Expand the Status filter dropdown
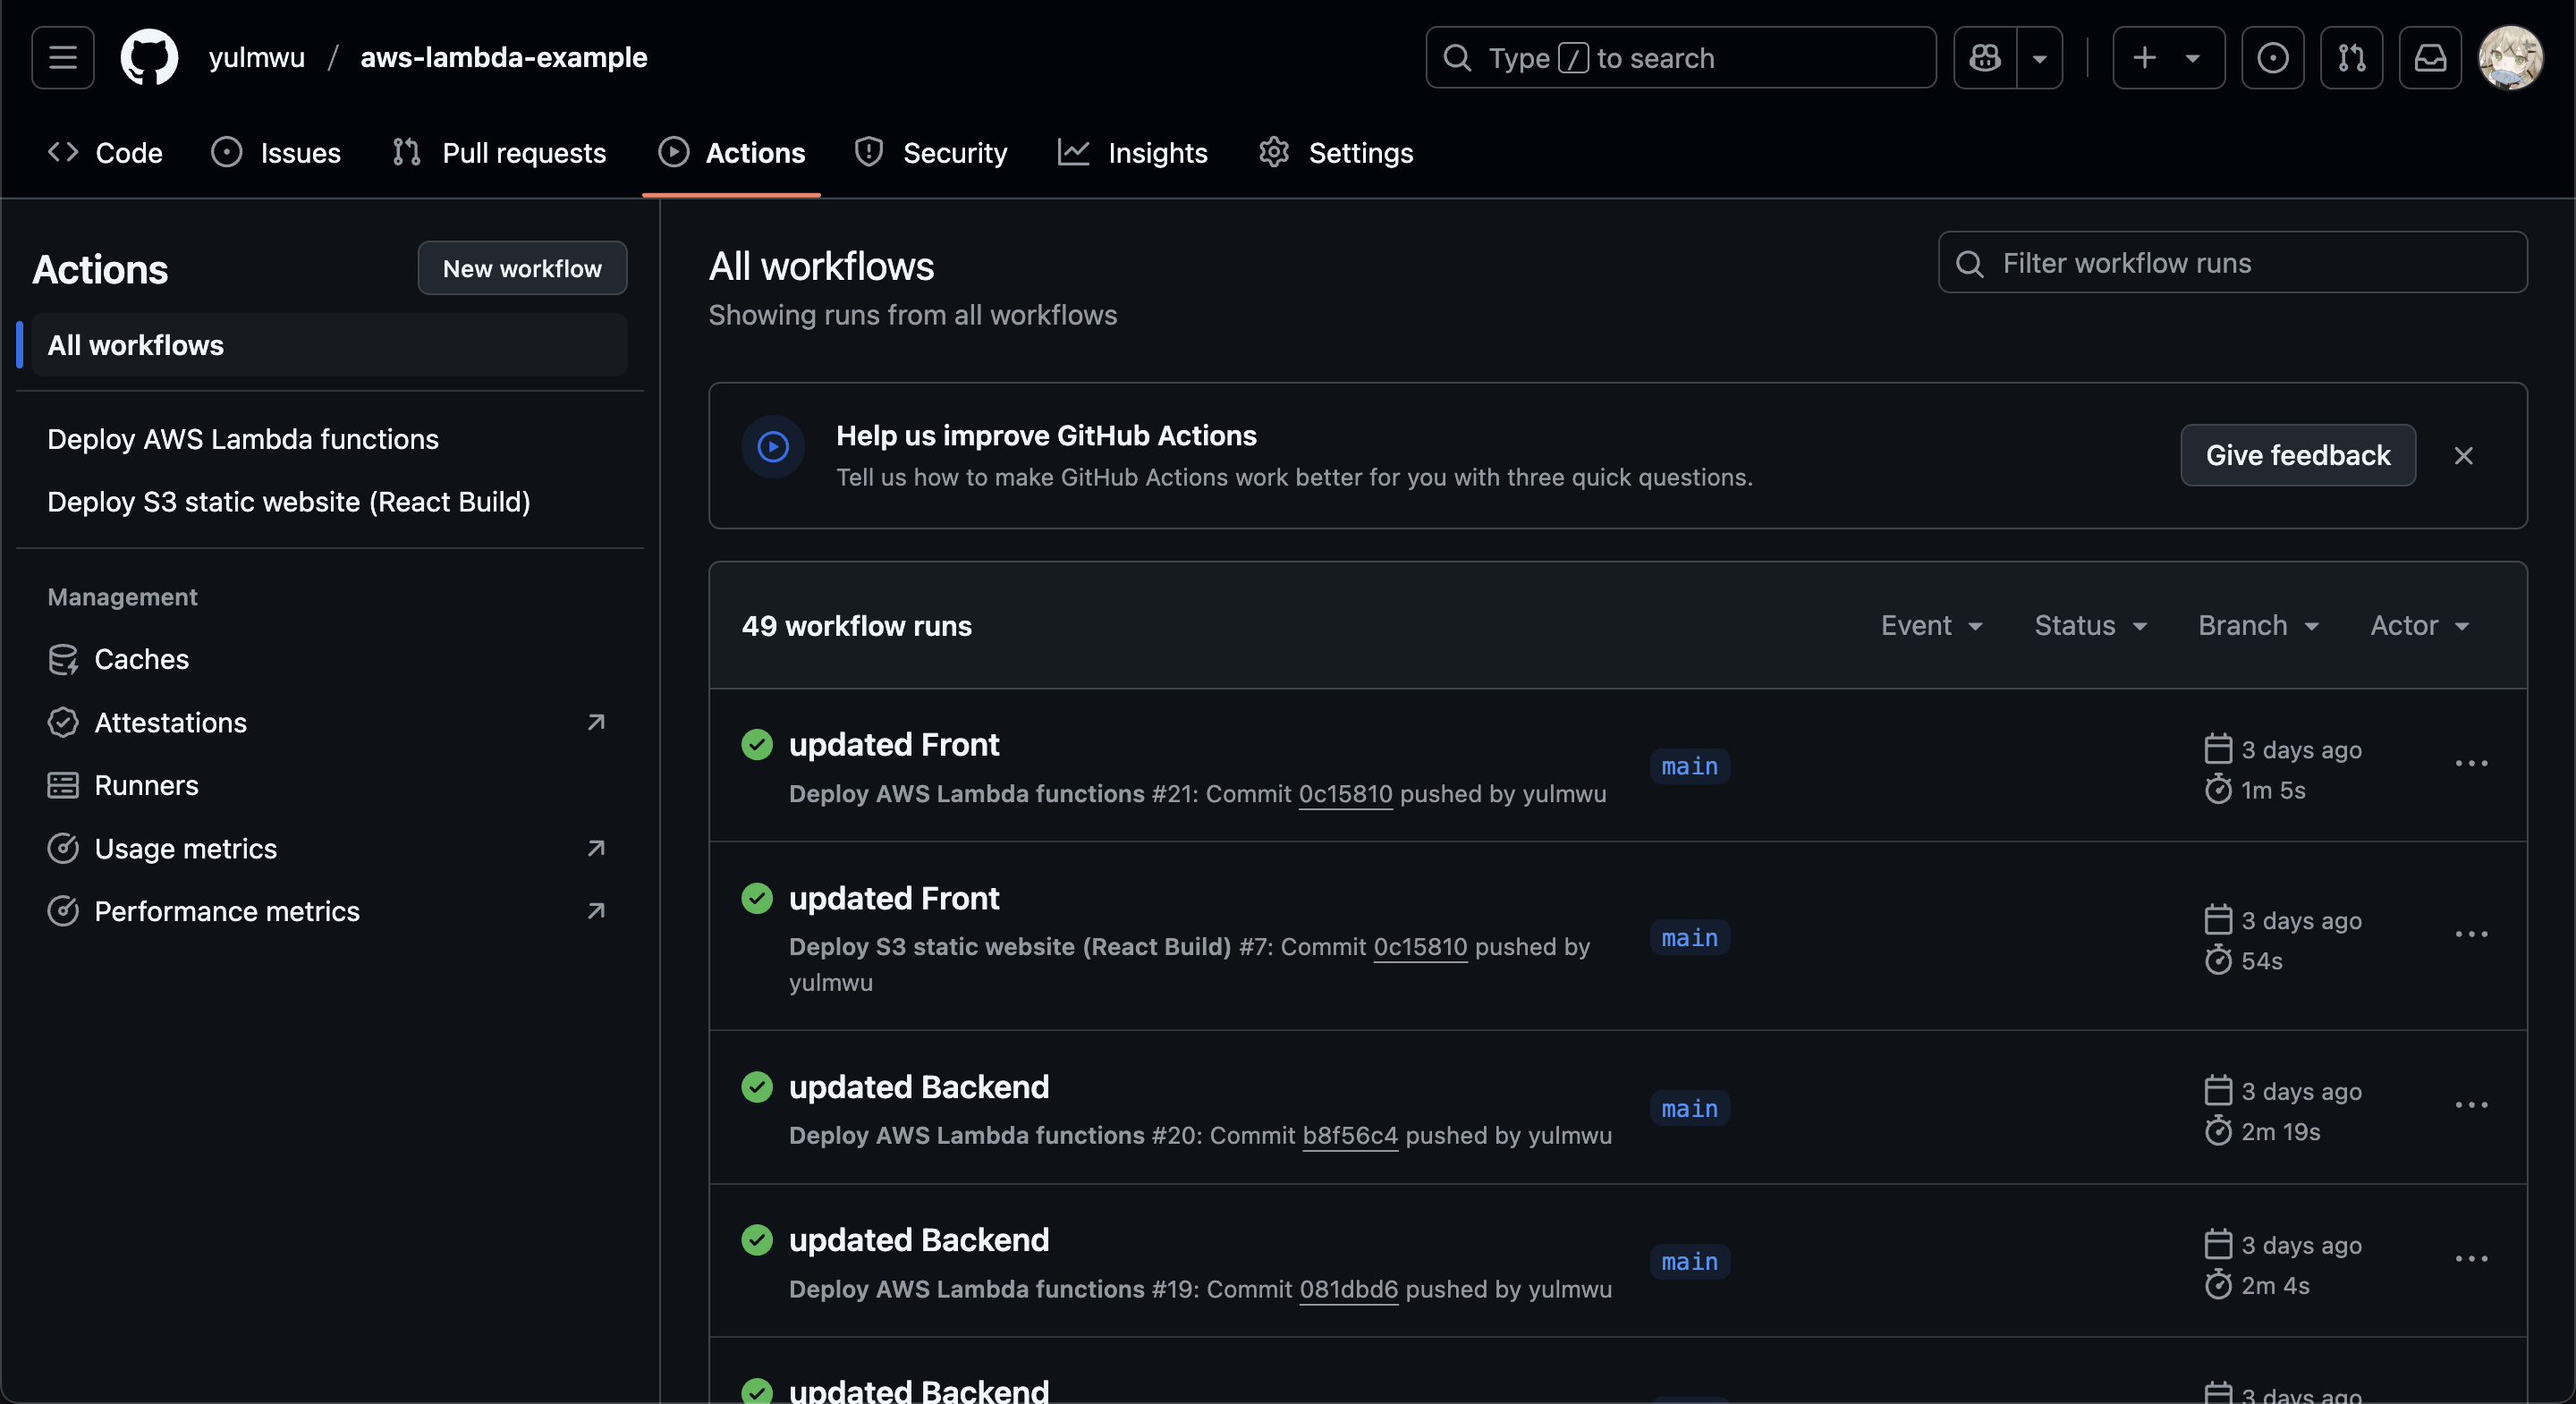 pyautogui.click(x=2090, y=626)
